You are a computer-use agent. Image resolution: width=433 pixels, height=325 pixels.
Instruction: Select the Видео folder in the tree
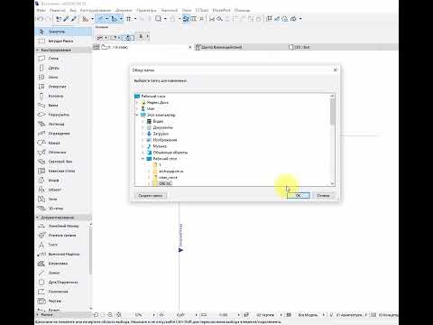158,121
